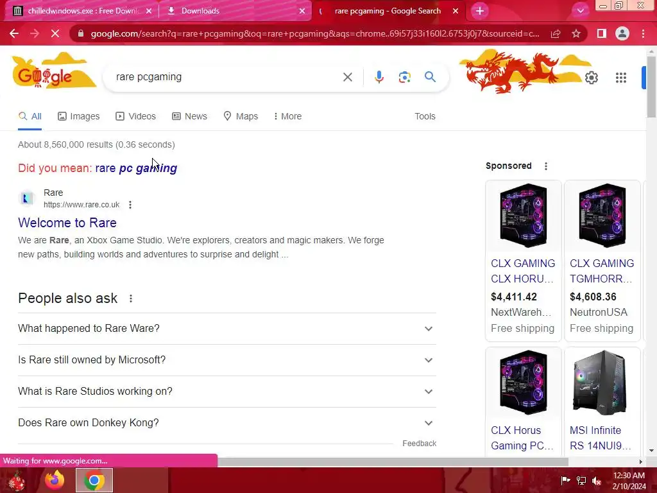Open options for Rare result
Screen dimensions: 657x493
click(130, 205)
